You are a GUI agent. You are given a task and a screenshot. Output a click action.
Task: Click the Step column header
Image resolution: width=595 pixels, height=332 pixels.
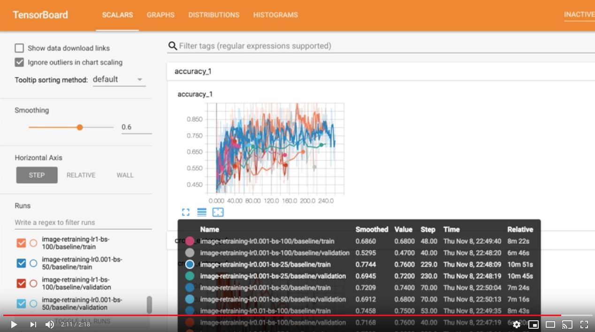pos(428,229)
